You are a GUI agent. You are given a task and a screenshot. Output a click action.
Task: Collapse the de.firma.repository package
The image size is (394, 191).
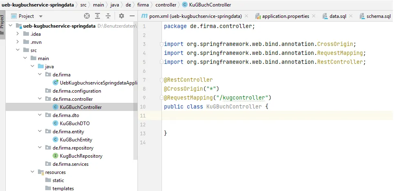pyautogui.click(x=40, y=148)
